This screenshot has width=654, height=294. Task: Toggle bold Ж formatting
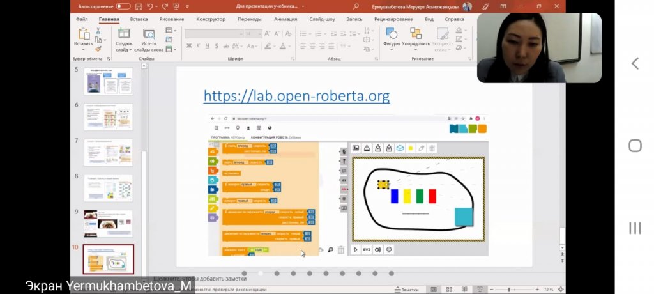189,46
